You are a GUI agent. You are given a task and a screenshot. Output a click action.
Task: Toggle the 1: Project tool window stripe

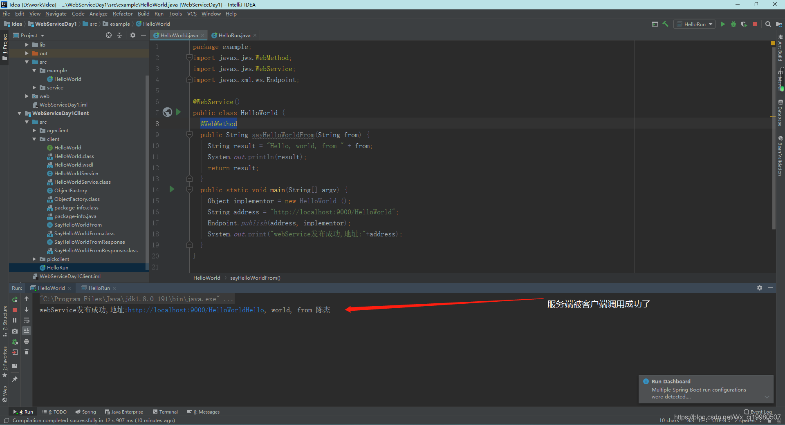pos(4,47)
